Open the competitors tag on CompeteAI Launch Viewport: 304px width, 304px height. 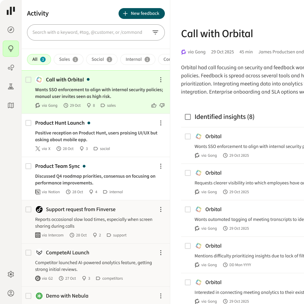pyautogui.click(x=112, y=278)
